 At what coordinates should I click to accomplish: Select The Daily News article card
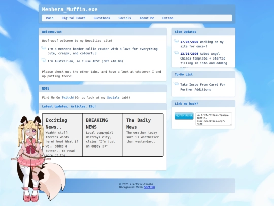coord(143,135)
